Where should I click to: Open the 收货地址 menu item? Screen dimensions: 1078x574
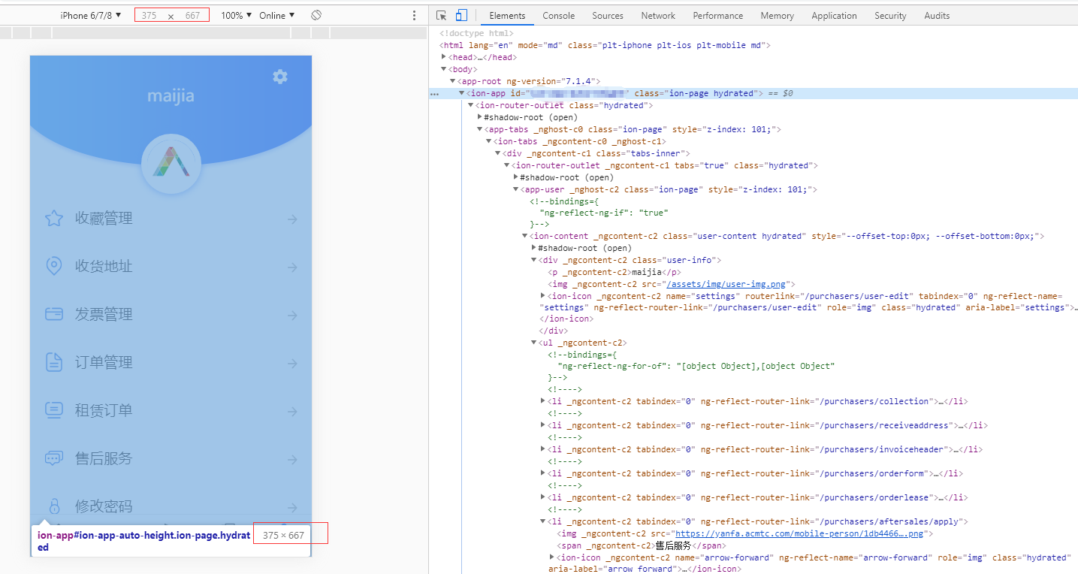[x=171, y=267]
